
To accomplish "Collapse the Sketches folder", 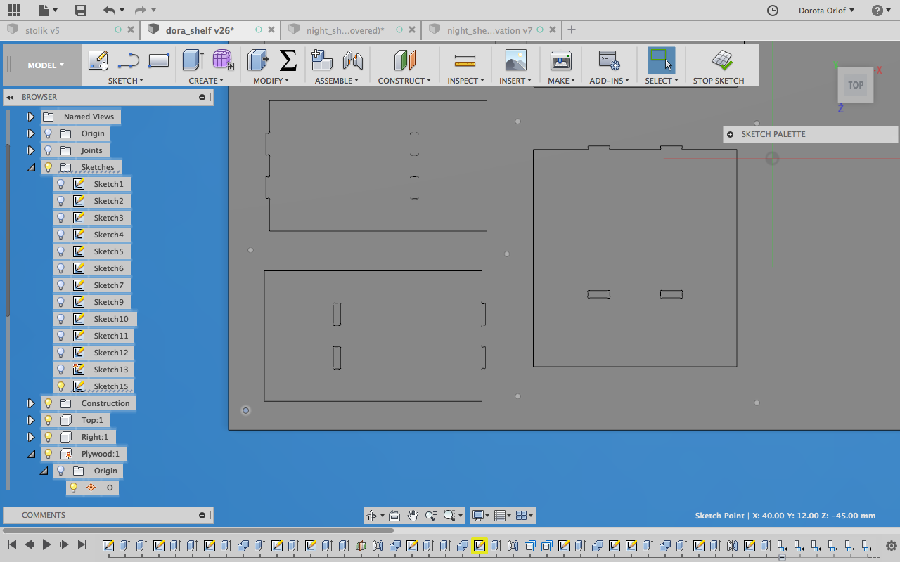I will [x=31, y=167].
